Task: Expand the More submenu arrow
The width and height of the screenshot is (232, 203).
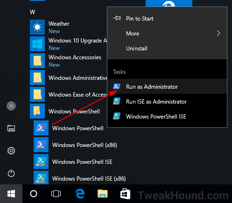Action: [x=218, y=33]
